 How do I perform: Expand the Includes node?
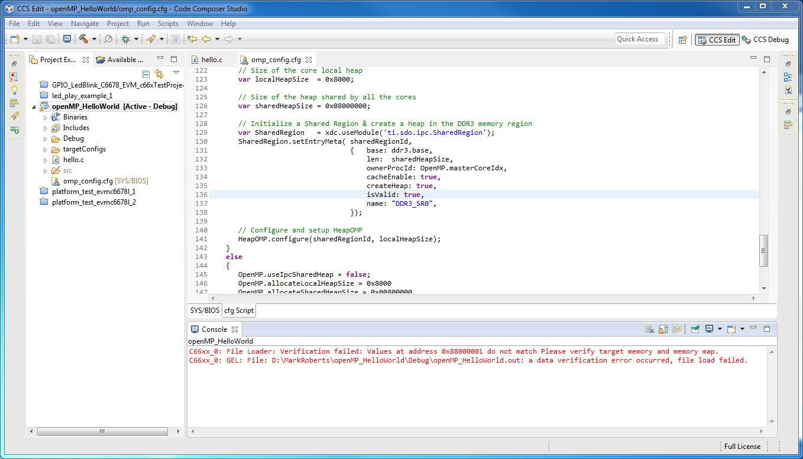tap(45, 128)
